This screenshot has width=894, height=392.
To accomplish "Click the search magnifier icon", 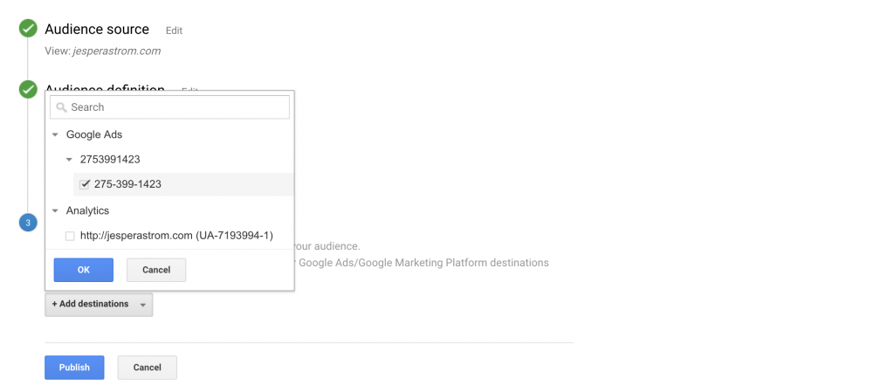I will pos(62,107).
